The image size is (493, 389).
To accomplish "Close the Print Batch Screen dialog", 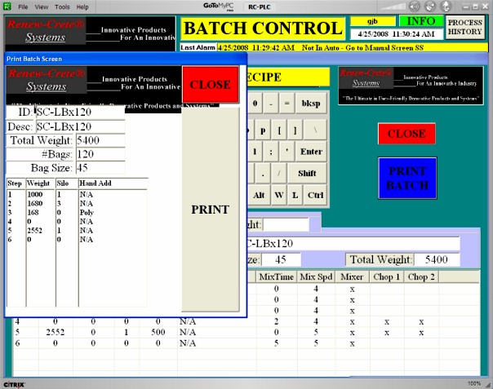I will 211,85.
